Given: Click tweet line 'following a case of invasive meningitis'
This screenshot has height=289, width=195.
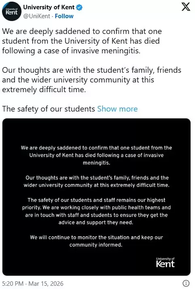Looking at the screenshot, I should pyautogui.click(x=71, y=51).
